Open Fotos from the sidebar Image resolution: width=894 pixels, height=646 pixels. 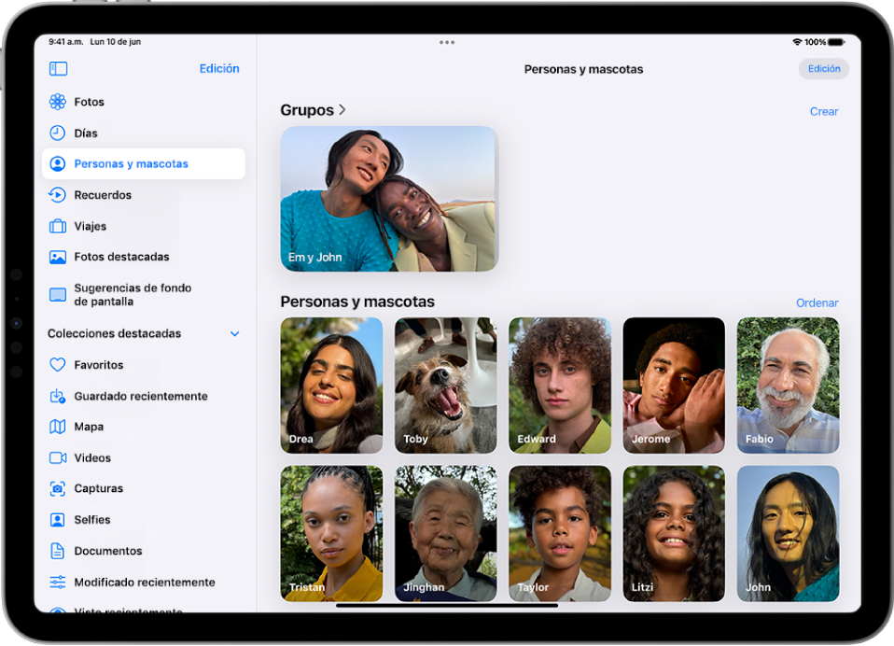coord(103,102)
